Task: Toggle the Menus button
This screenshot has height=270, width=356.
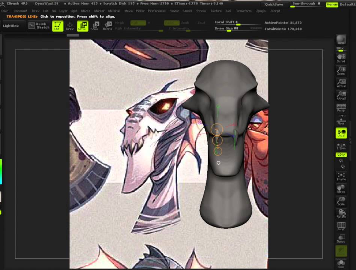Action: (332, 4)
